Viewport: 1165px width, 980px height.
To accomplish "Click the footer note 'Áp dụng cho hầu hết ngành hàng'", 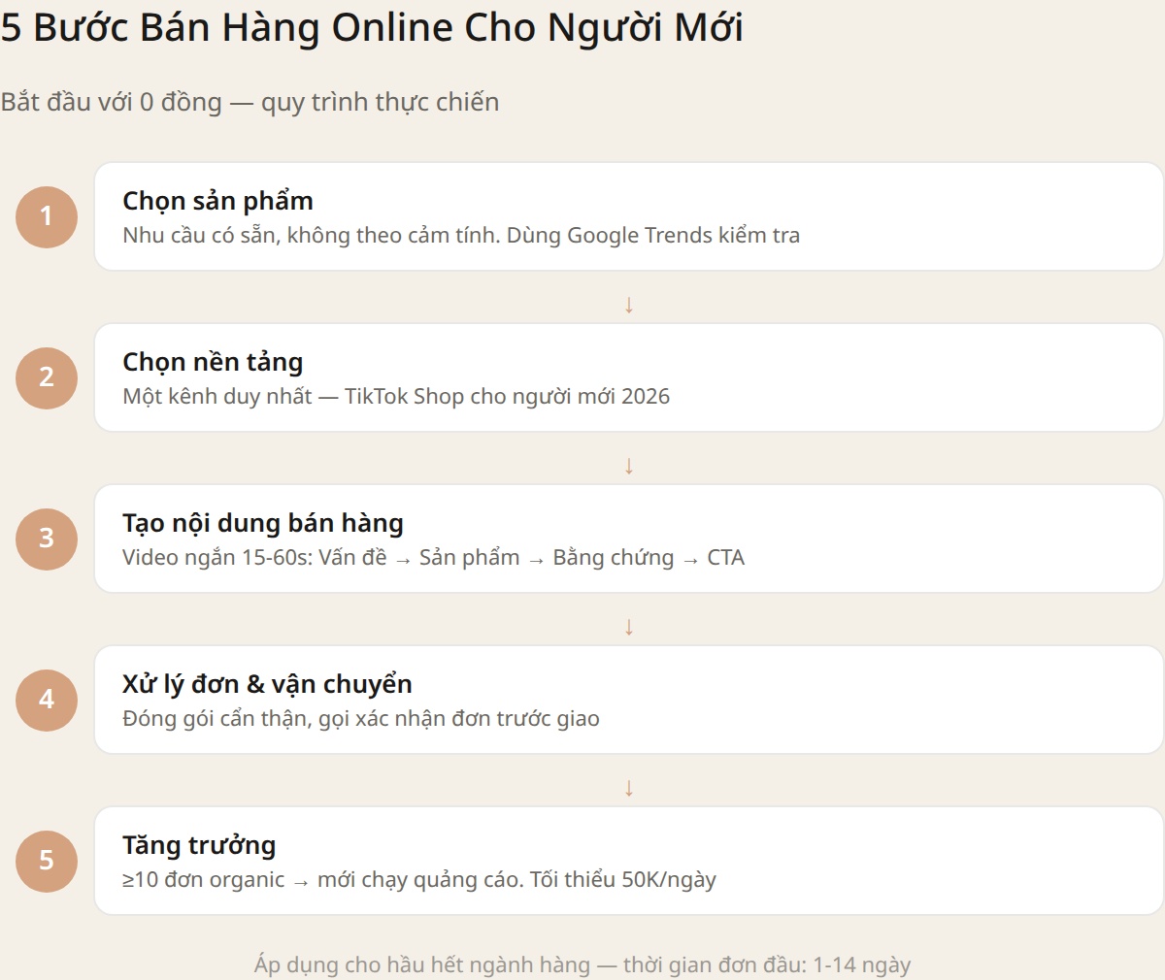I will [x=582, y=964].
